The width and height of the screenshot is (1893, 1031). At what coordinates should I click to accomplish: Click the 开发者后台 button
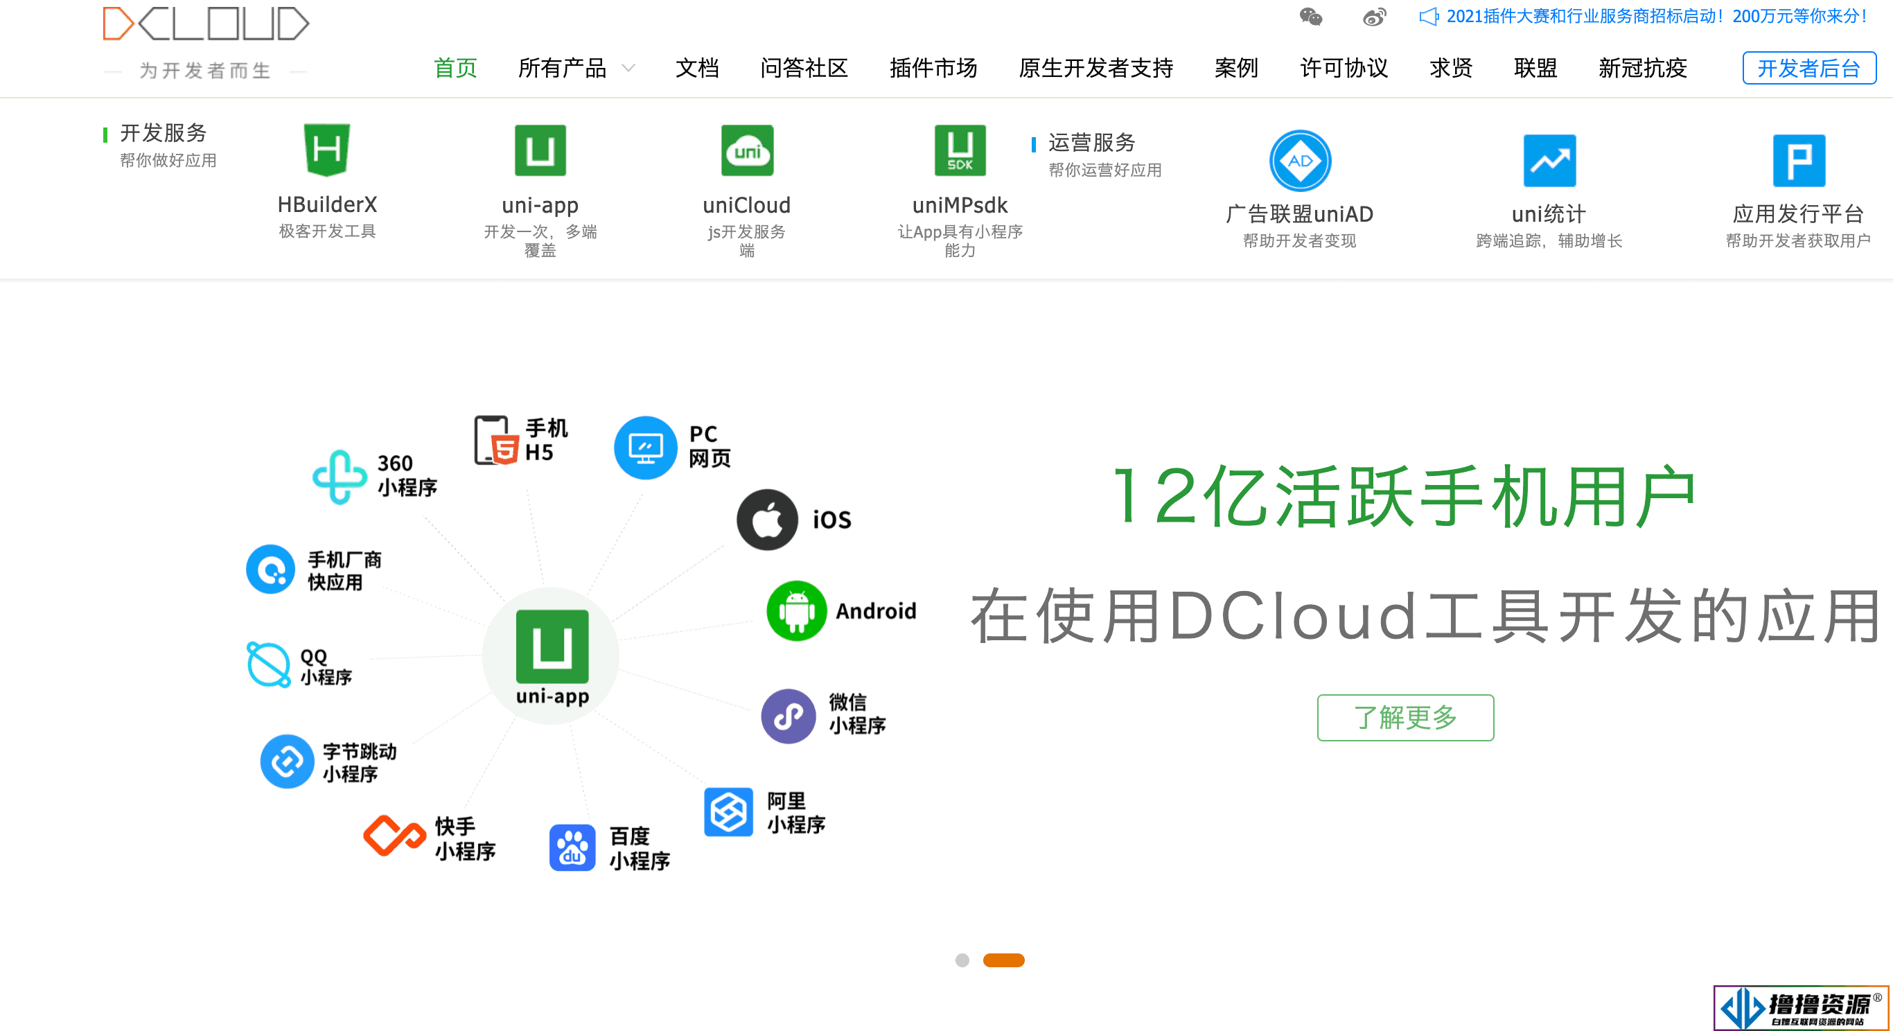click(1809, 69)
